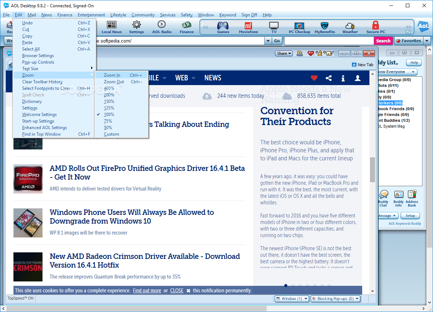This screenshot has width=433, height=312.
Task: Click the first carousel dot indicator
Action: point(286,285)
